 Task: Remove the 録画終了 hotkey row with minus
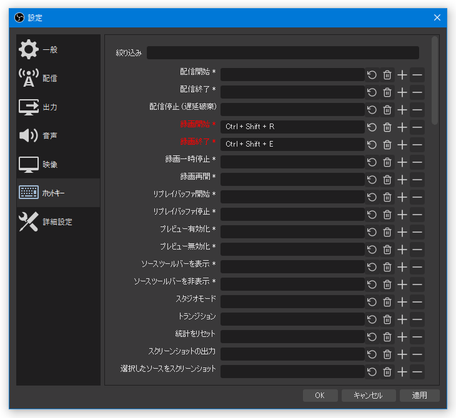tap(417, 145)
